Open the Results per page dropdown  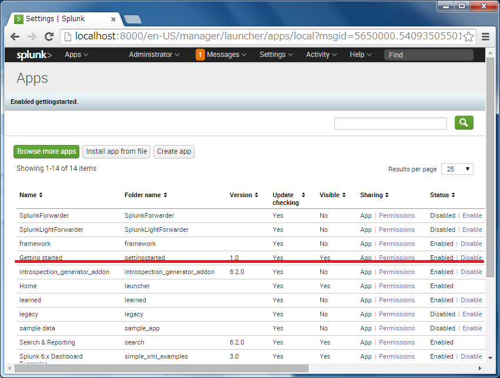[x=457, y=169]
